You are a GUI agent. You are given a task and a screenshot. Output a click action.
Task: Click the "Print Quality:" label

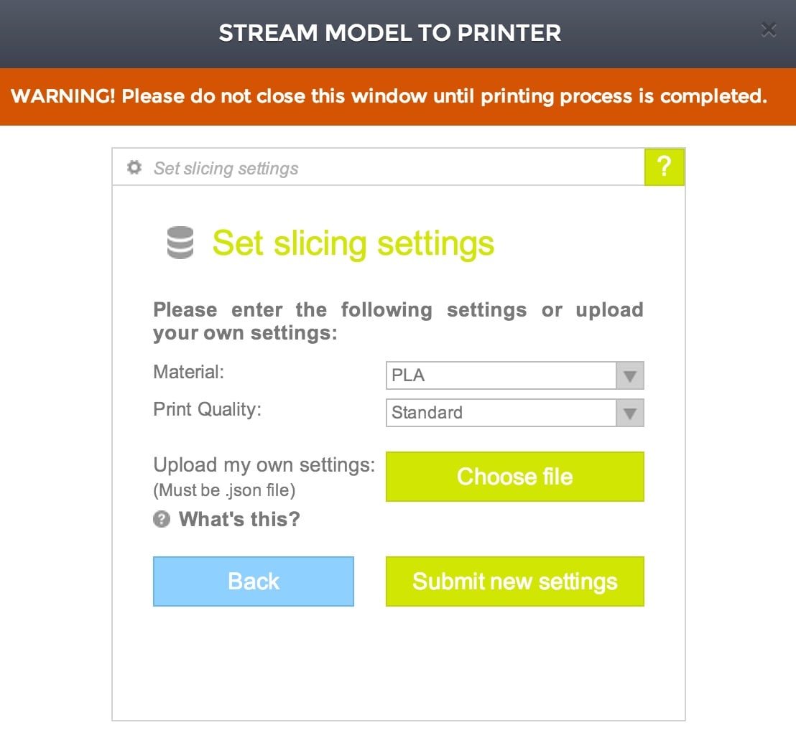tap(207, 409)
